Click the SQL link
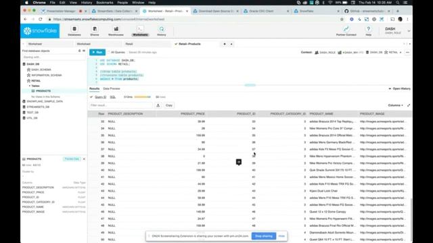This screenshot has width=433, height=243. 113,97
